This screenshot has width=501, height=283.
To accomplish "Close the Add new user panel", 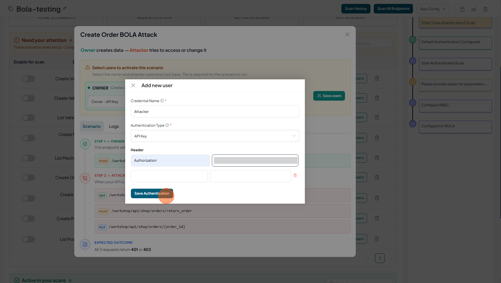I will click(133, 86).
